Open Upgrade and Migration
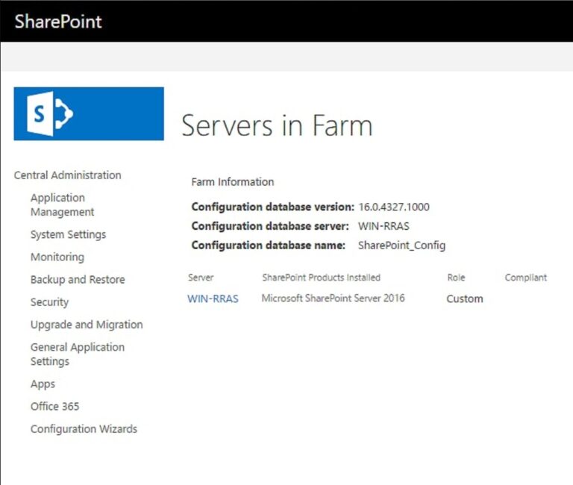 [x=87, y=325]
